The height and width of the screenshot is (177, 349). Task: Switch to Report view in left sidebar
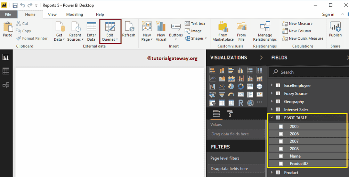point(6,57)
